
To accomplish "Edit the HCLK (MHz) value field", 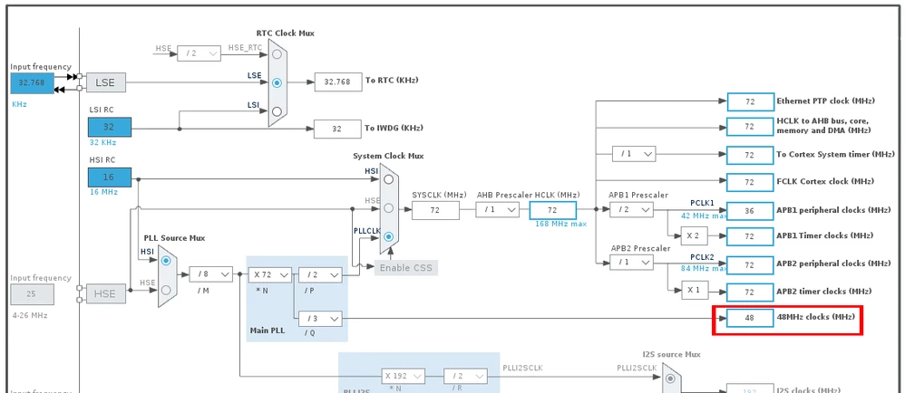I will (x=552, y=210).
